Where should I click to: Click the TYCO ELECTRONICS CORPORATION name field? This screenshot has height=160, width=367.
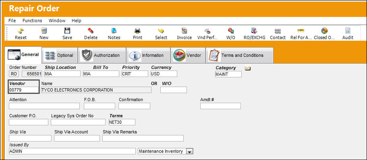[96, 90]
